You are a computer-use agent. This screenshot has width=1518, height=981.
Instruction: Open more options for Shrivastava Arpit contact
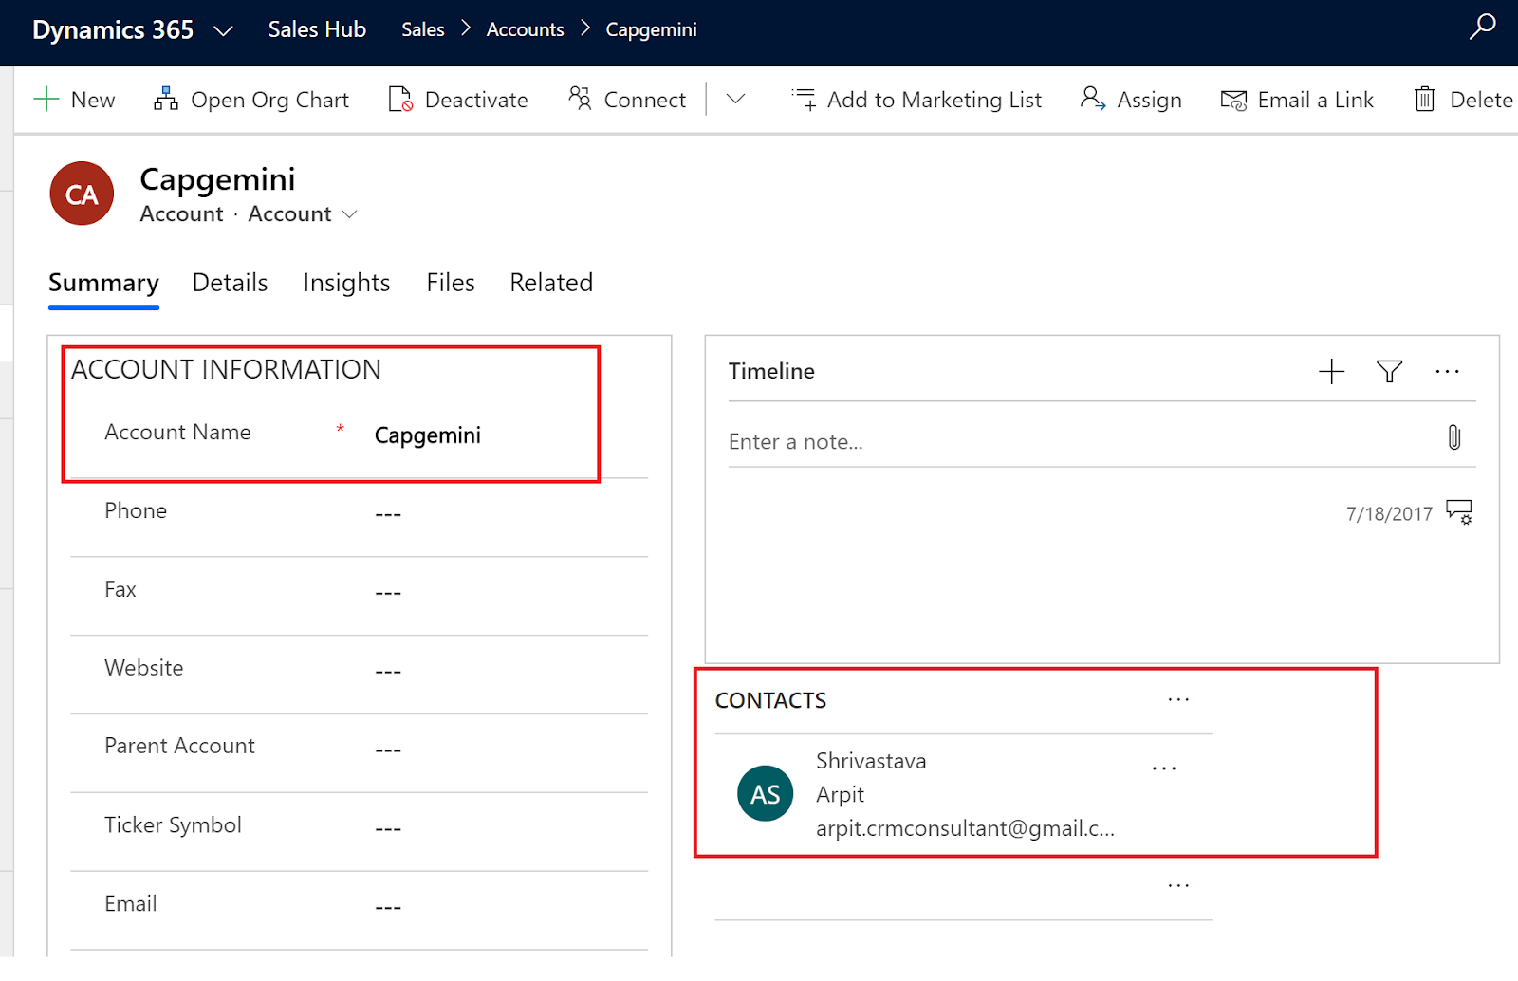pyautogui.click(x=1164, y=768)
